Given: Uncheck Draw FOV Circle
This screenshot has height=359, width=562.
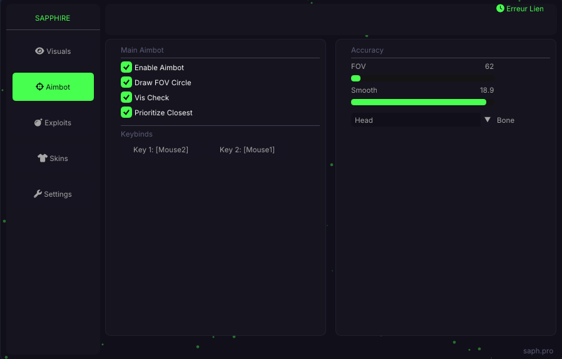Looking at the screenshot, I should [126, 82].
